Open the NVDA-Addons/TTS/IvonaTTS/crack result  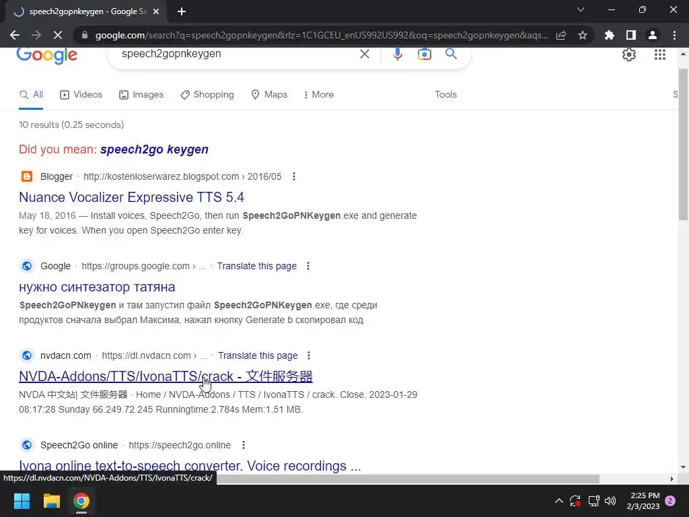click(166, 376)
